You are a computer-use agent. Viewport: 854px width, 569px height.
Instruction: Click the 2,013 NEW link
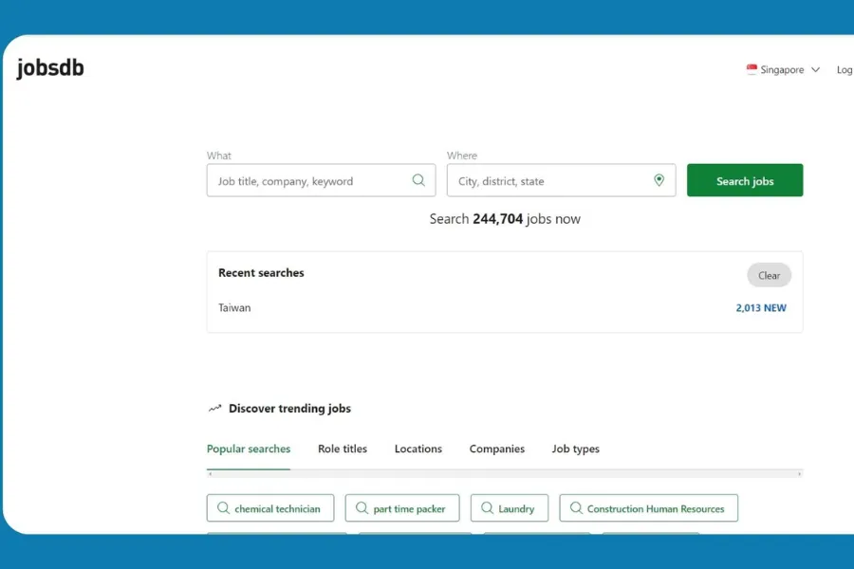click(x=761, y=308)
